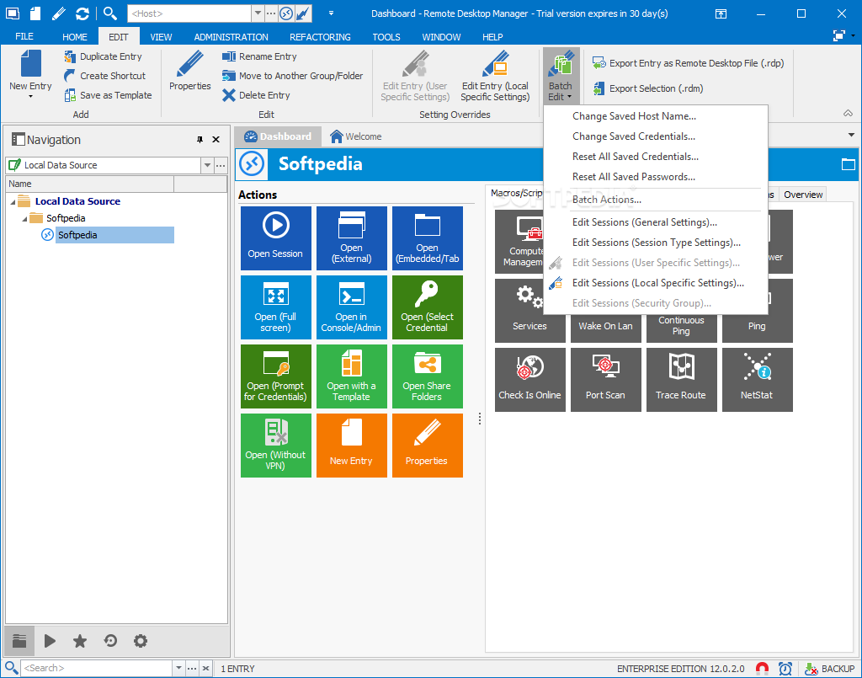Click the Open (External) tile
This screenshot has height=678, width=862.
(351, 238)
